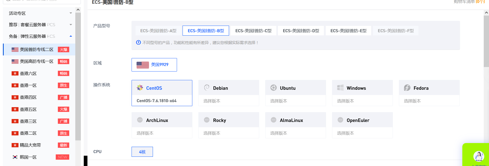The height and width of the screenshot is (166, 489).
Task: Click Hong Kong flag beside 香港一区
Action: 15,85
